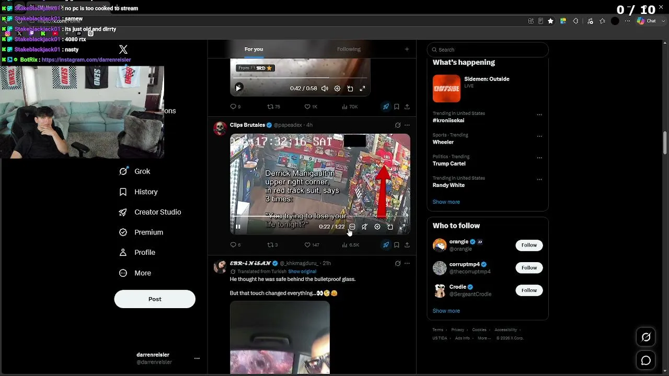This screenshot has height=376, width=669.
Task: Open the floating Messages chat button
Action: [x=646, y=360]
